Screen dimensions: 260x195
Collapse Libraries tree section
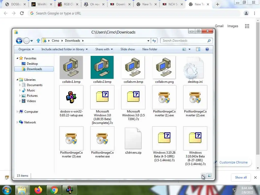[x=17, y=79]
